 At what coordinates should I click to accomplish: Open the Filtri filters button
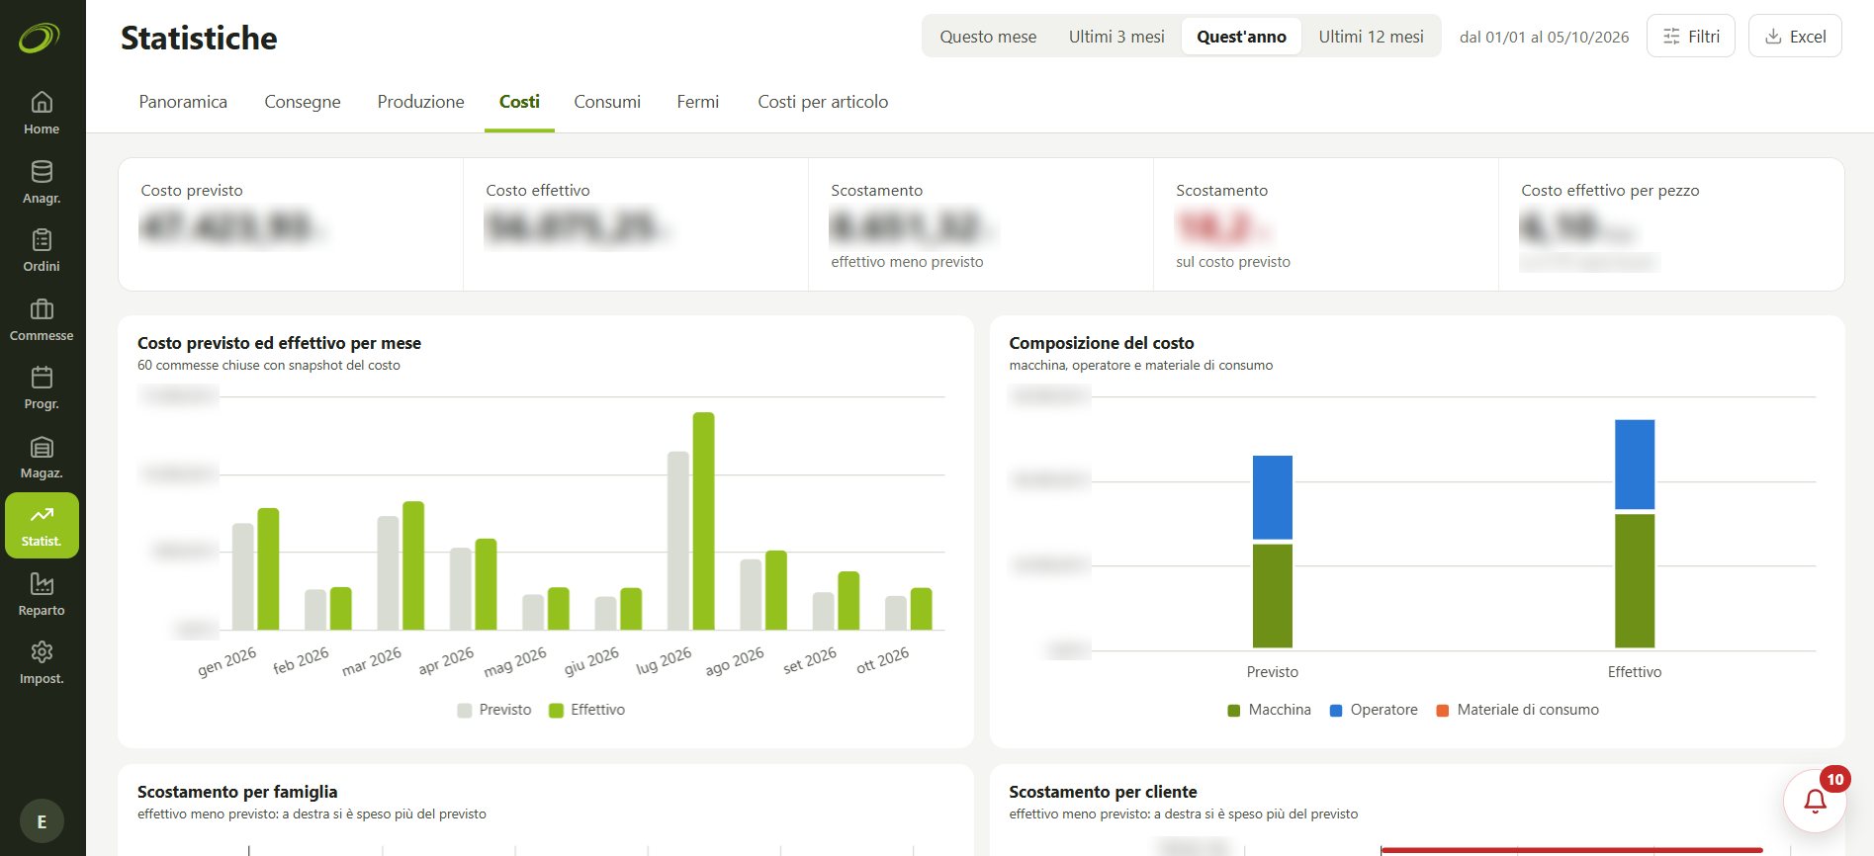coord(1691,37)
